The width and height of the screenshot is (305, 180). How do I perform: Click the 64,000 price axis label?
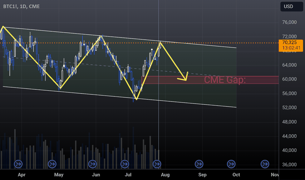coord(289,65)
